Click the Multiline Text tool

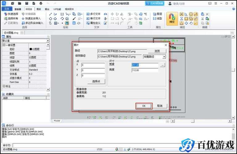93,14
